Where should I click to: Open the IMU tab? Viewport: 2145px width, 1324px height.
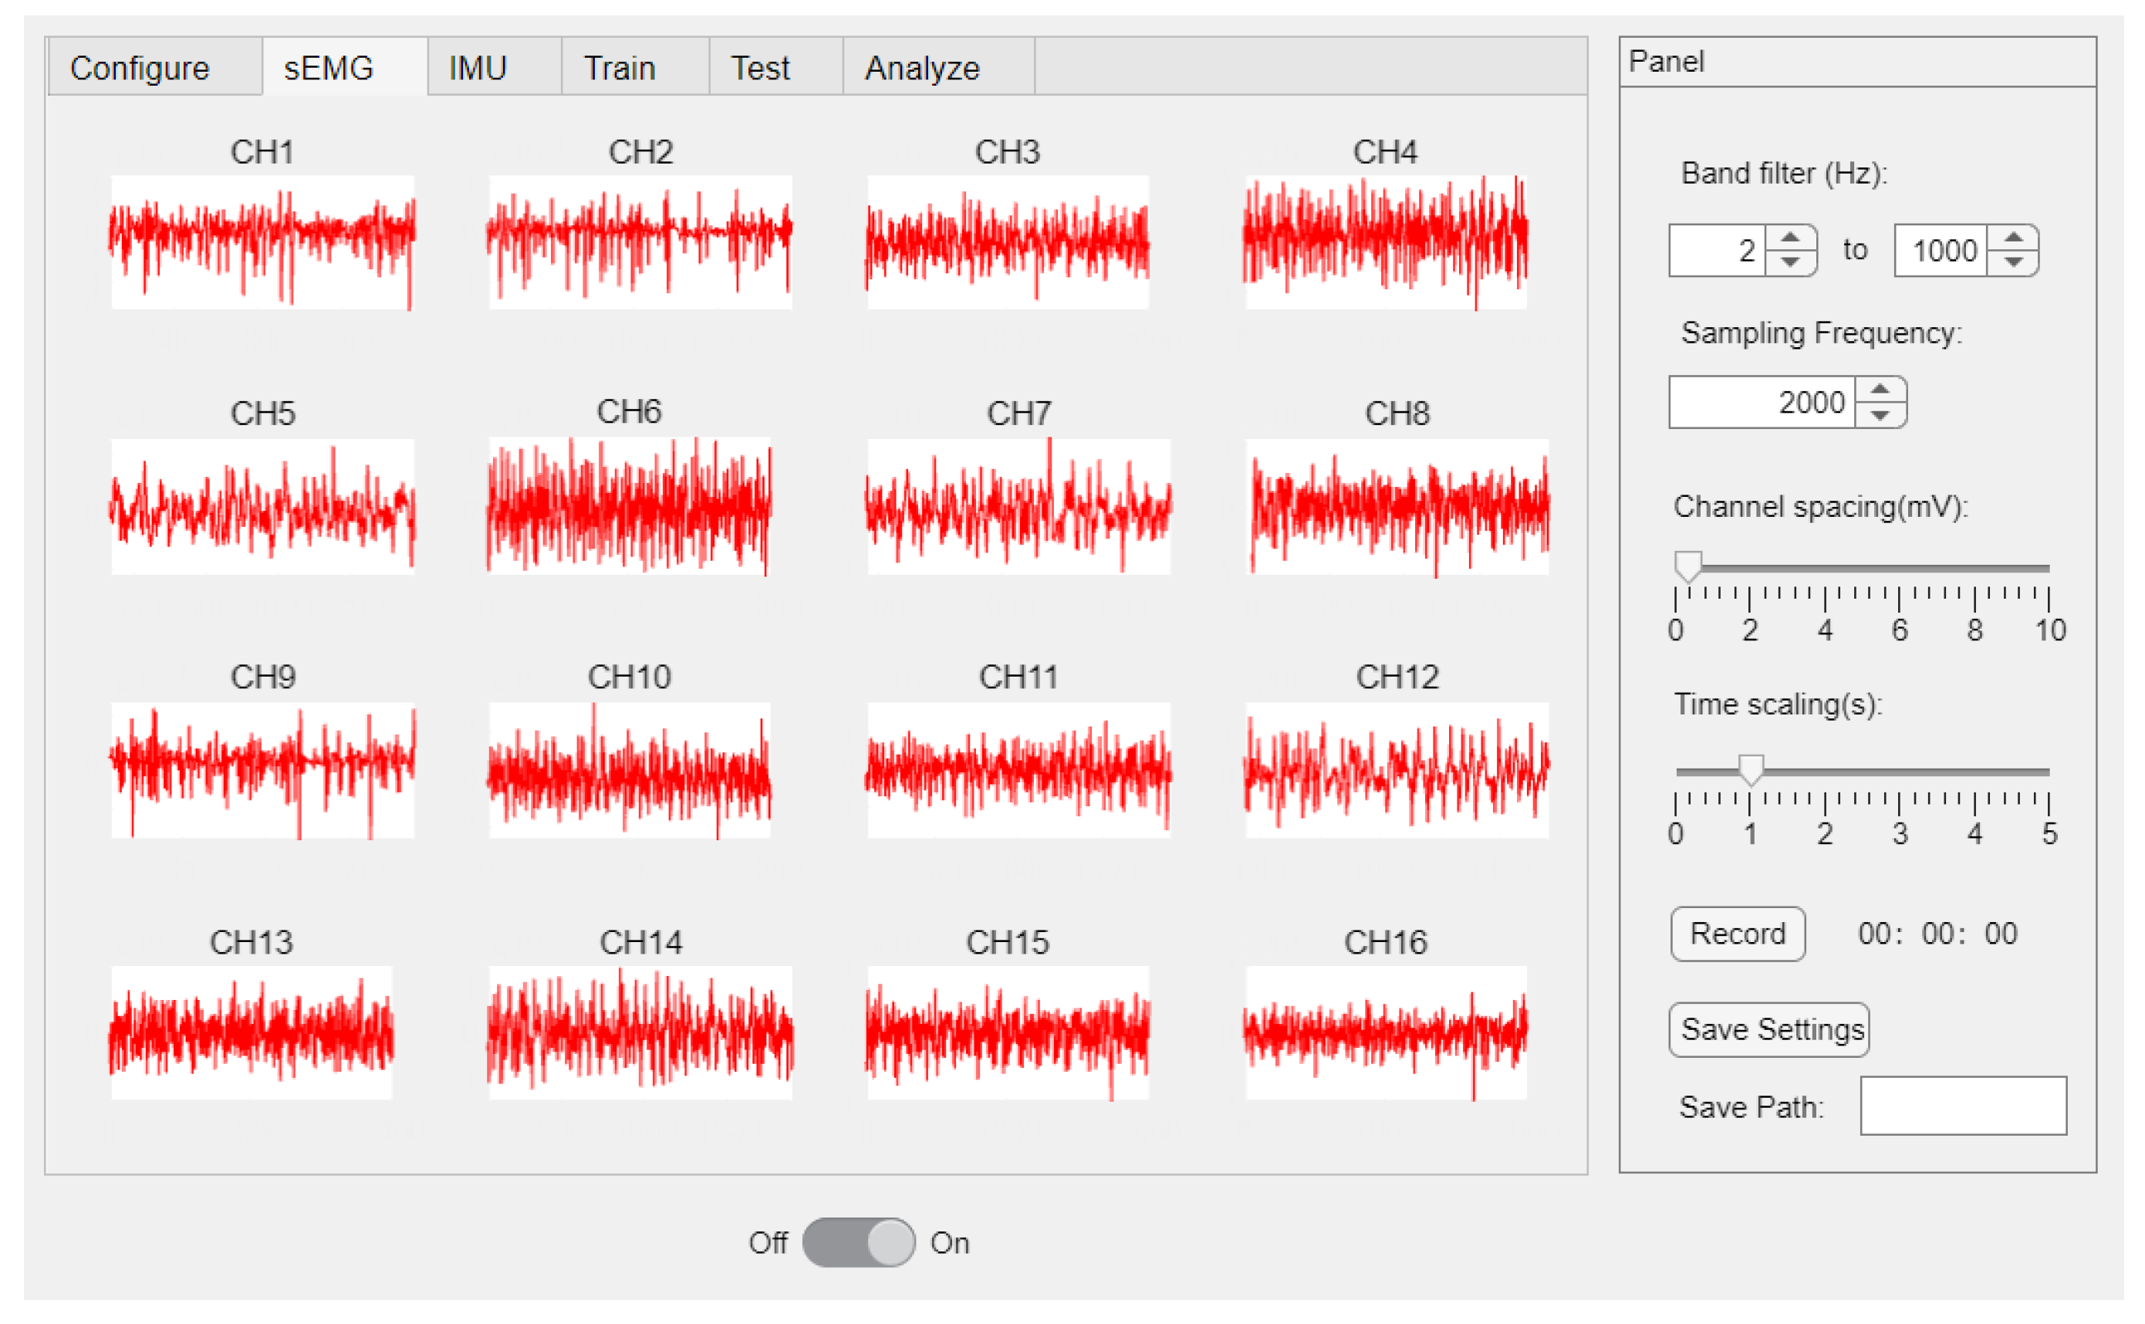tap(478, 67)
